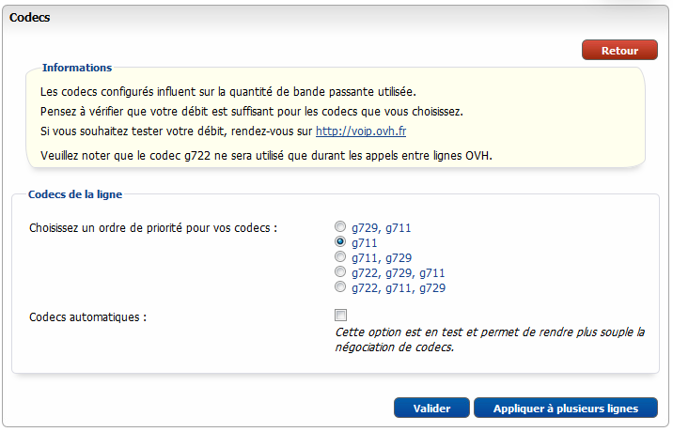The image size is (673, 432).
Task: Enable the Codecs automatiques checkbox
Action: 341,316
